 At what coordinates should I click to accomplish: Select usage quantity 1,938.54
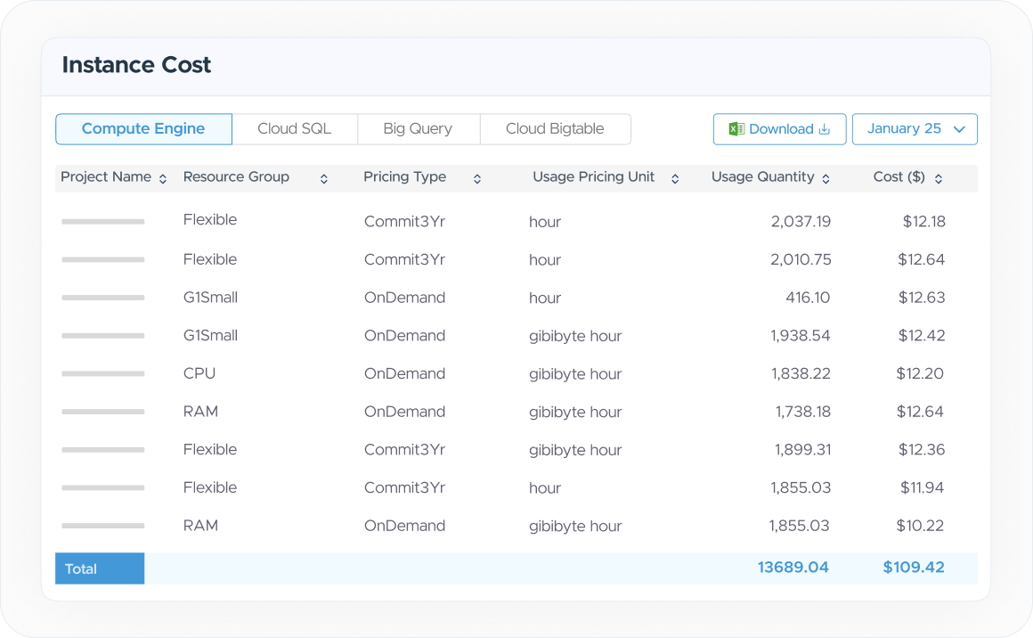pyautogui.click(x=801, y=335)
